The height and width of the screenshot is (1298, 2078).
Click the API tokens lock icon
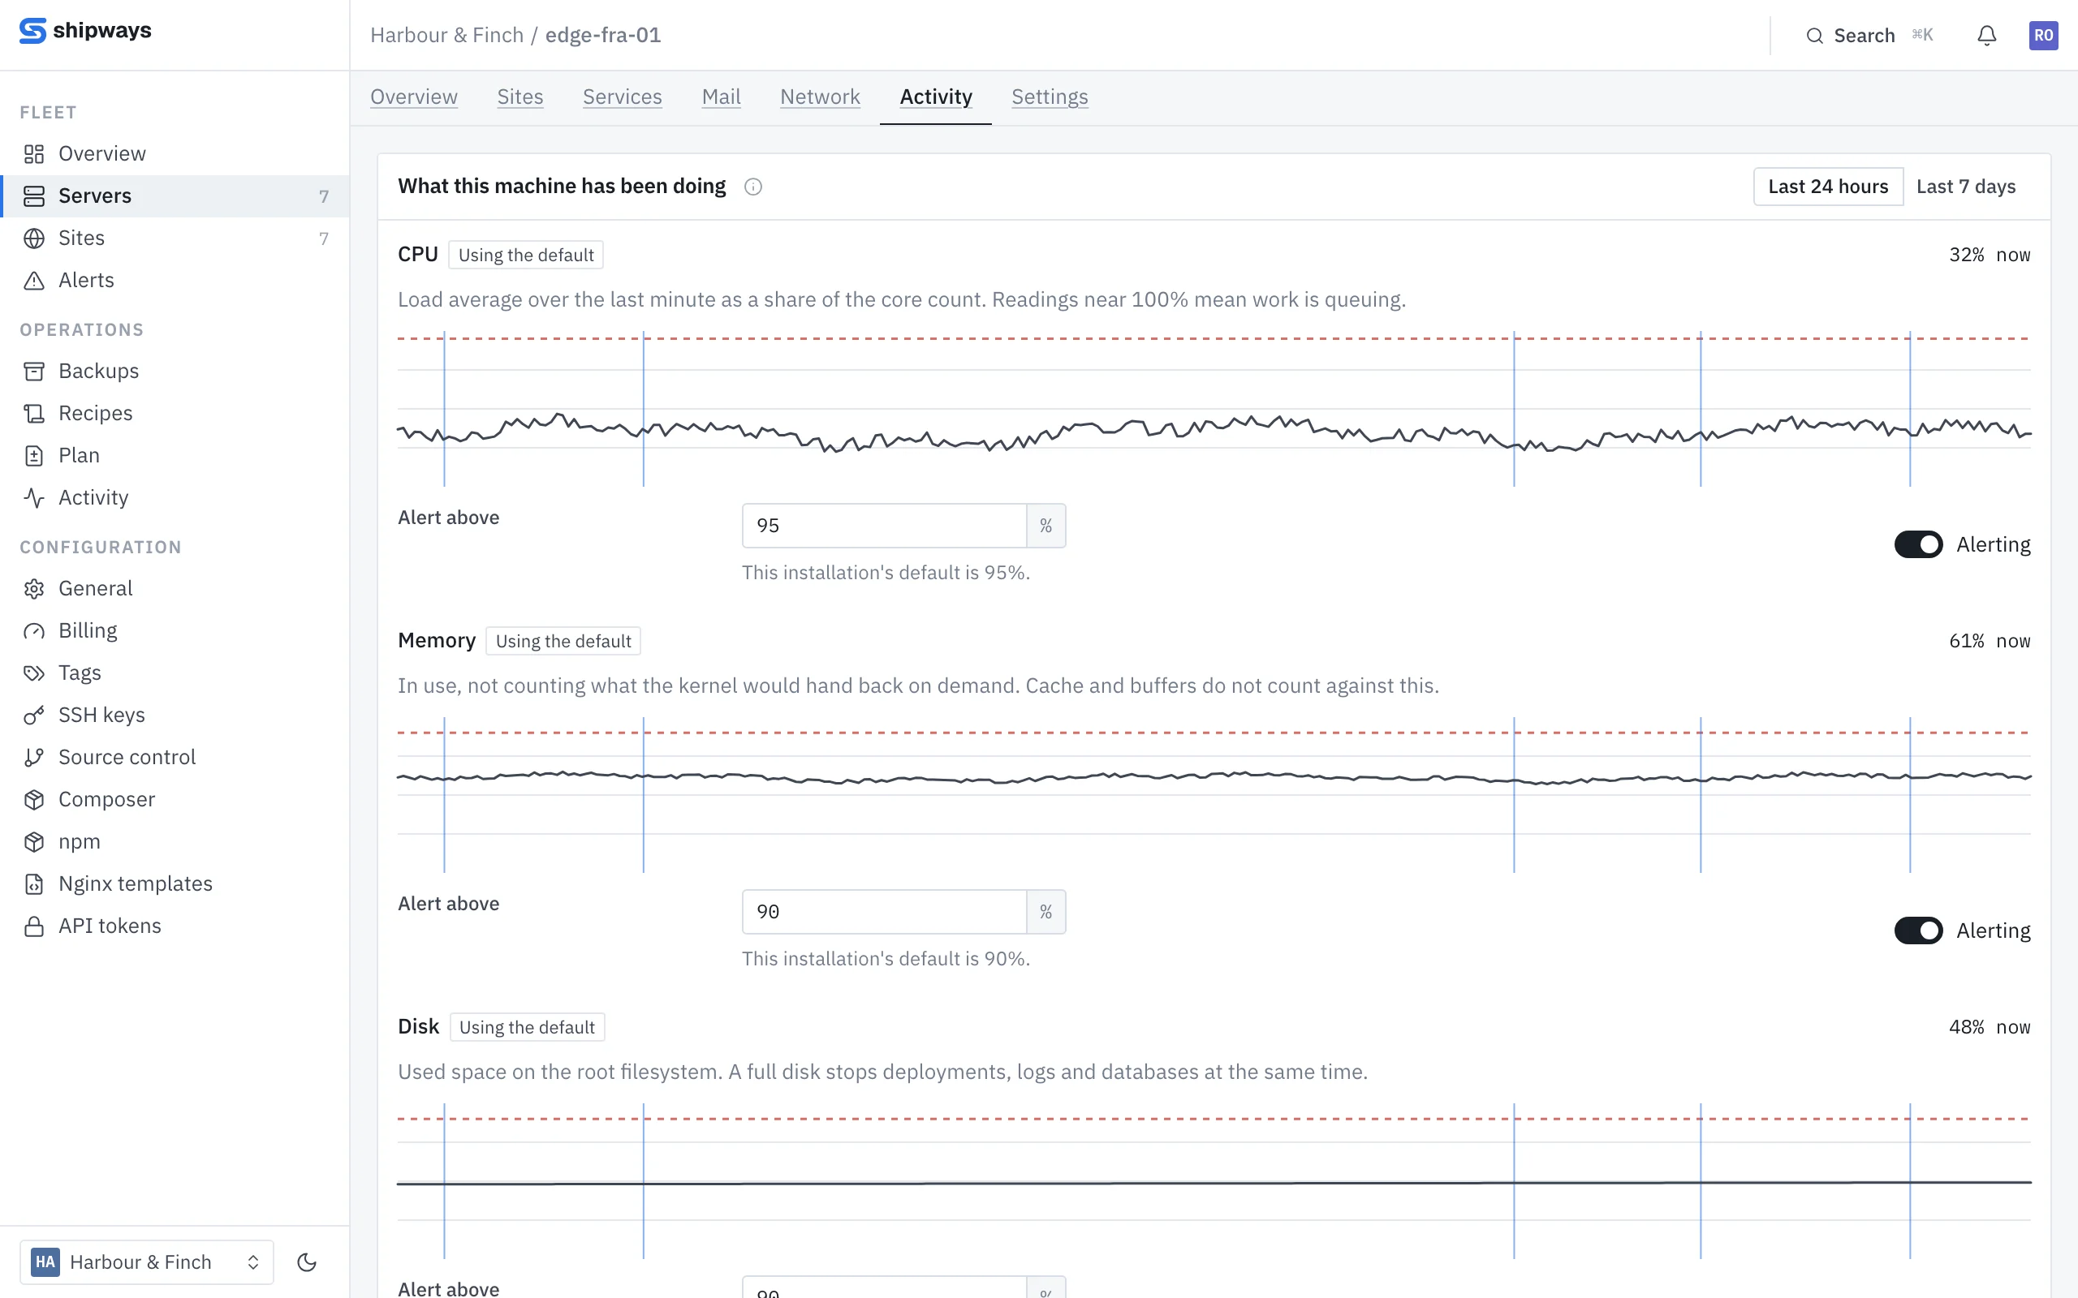tap(34, 926)
